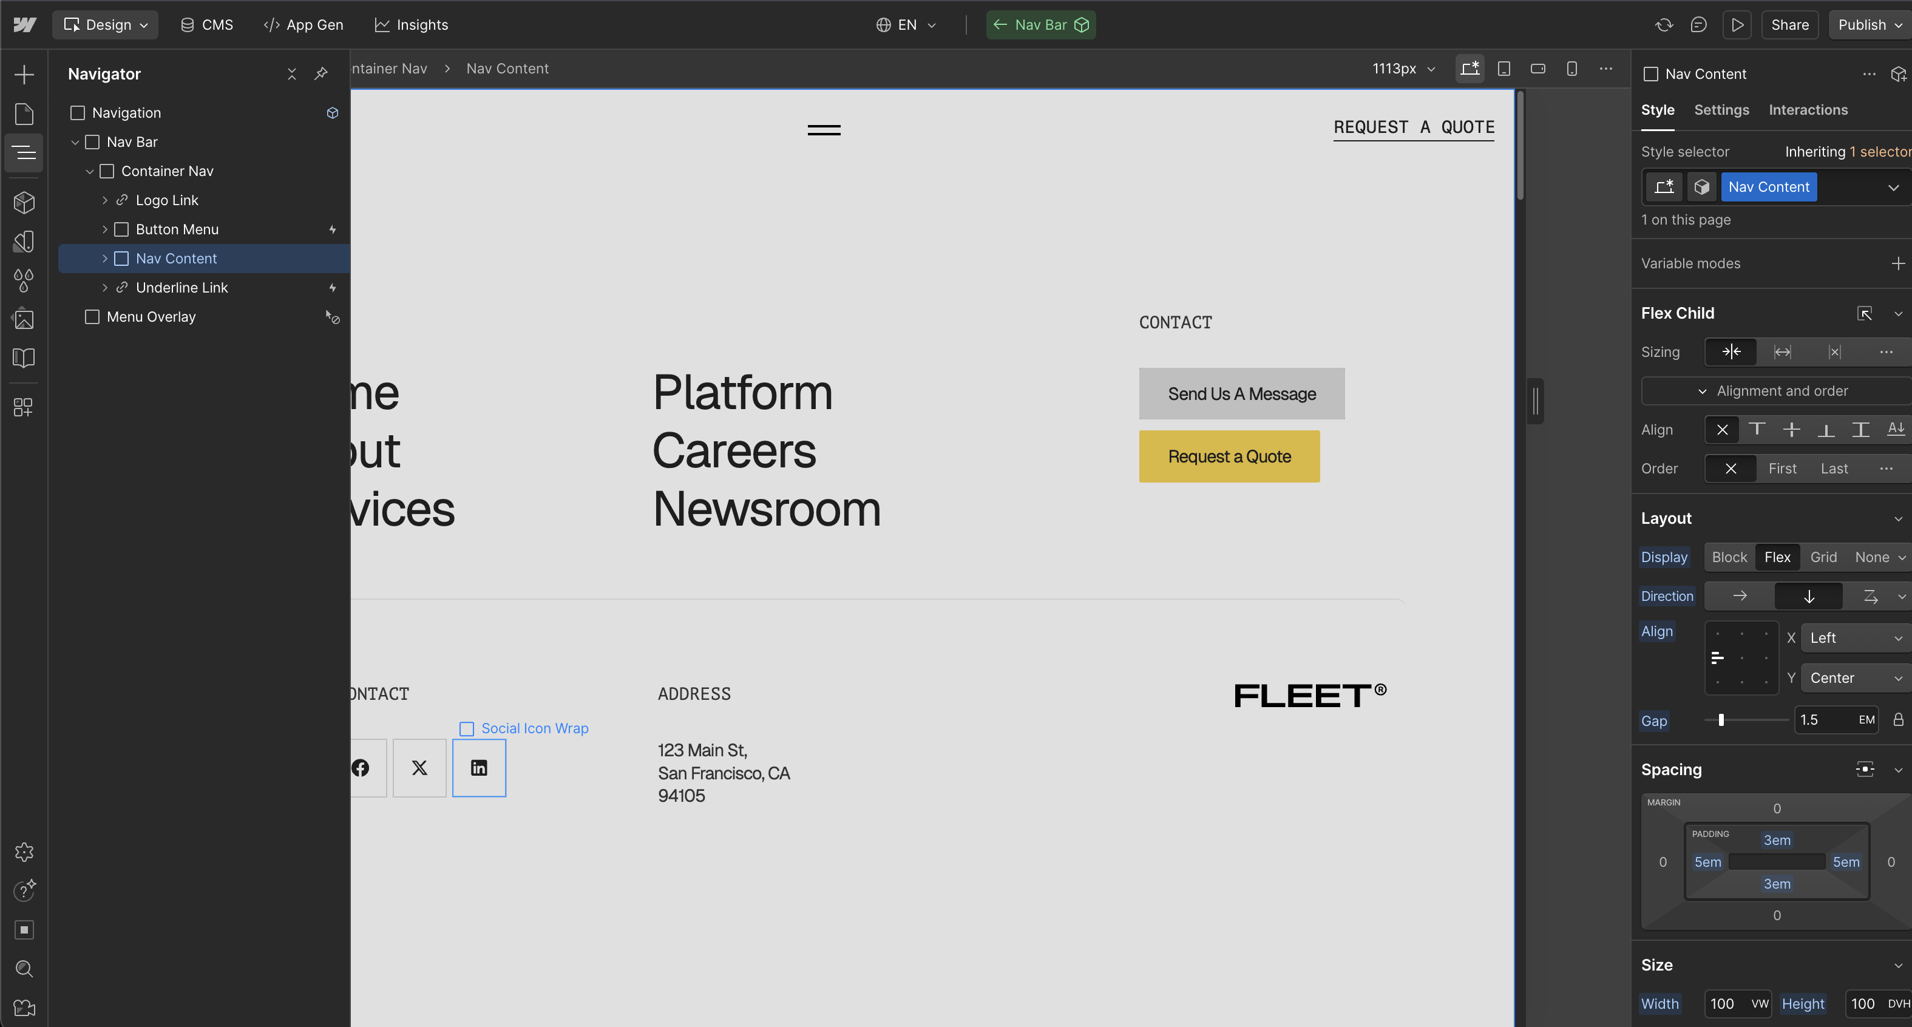Open breakpoint options ellipsis in canvas toolbar
Image resolution: width=1912 pixels, height=1027 pixels.
coord(1606,68)
